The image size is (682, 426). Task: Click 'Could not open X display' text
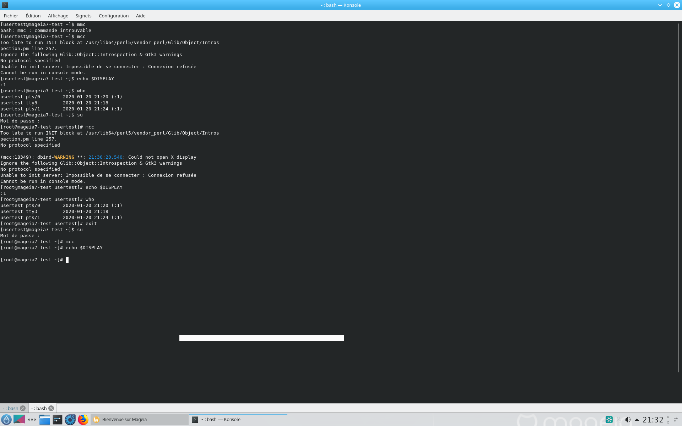click(162, 157)
